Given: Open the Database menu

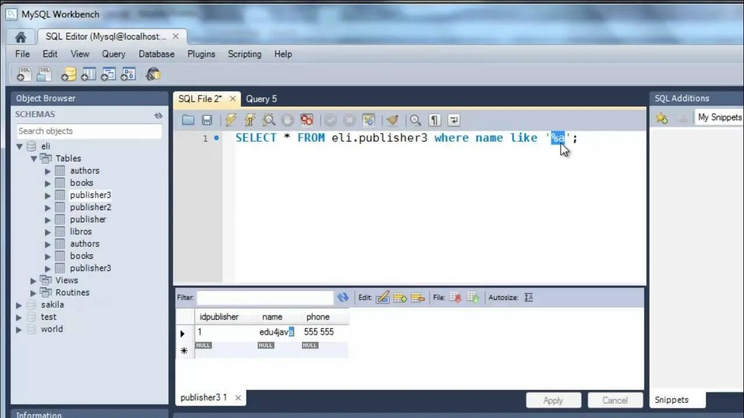Looking at the screenshot, I should tap(156, 54).
